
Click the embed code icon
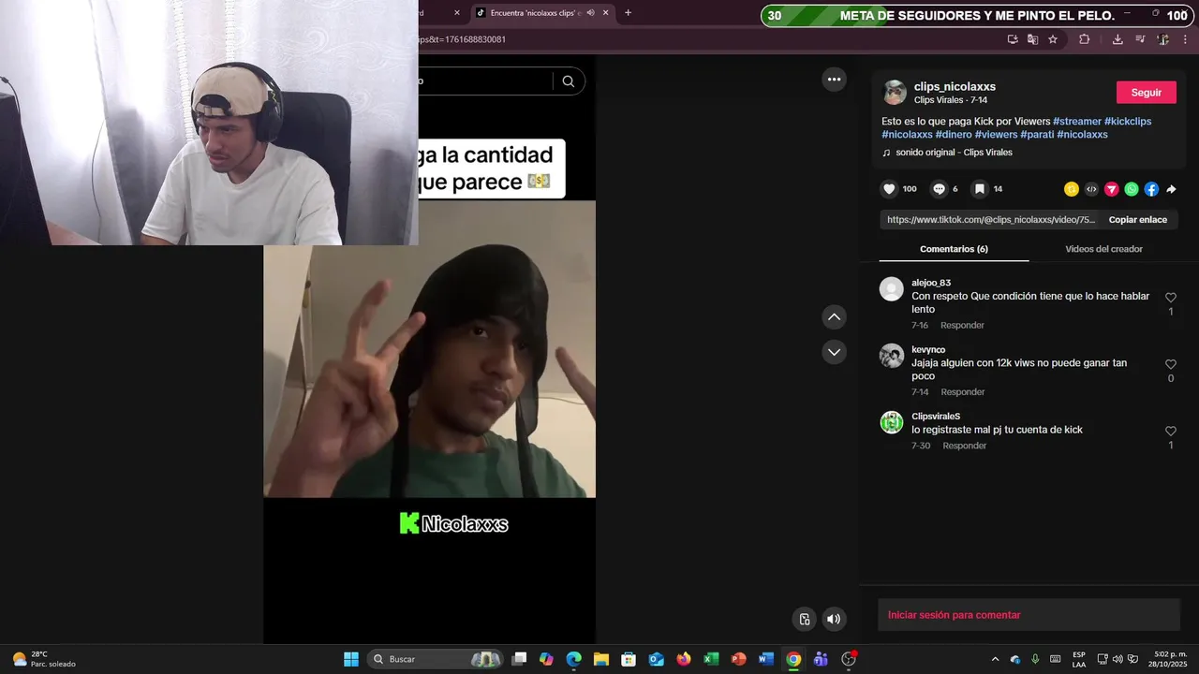coord(1091,189)
